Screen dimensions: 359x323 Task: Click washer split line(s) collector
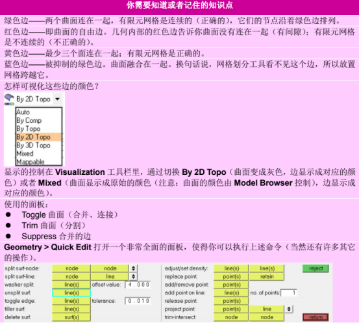point(71,285)
